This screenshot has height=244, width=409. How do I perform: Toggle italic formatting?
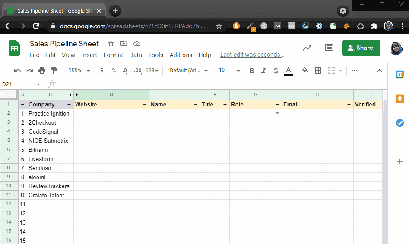click(264, 71)
